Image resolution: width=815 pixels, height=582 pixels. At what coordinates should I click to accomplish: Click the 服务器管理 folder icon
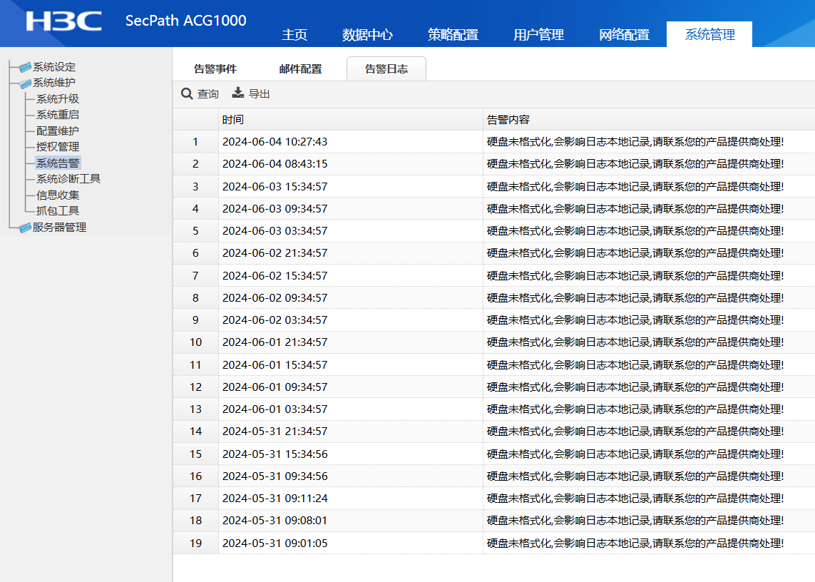[26, 228]
